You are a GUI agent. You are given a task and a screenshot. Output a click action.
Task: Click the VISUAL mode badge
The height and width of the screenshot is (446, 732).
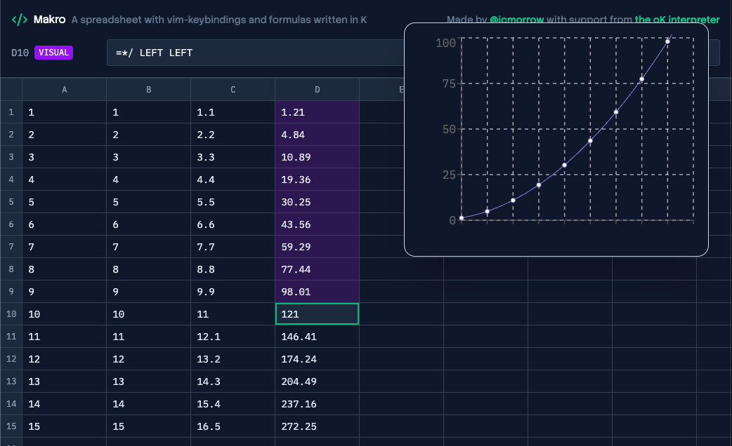[54, 53]
